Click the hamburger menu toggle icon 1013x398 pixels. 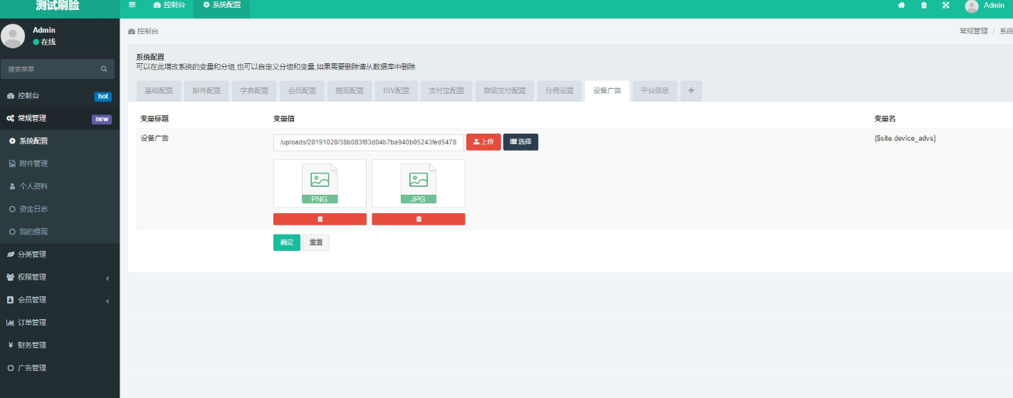(x=132, y=5)
